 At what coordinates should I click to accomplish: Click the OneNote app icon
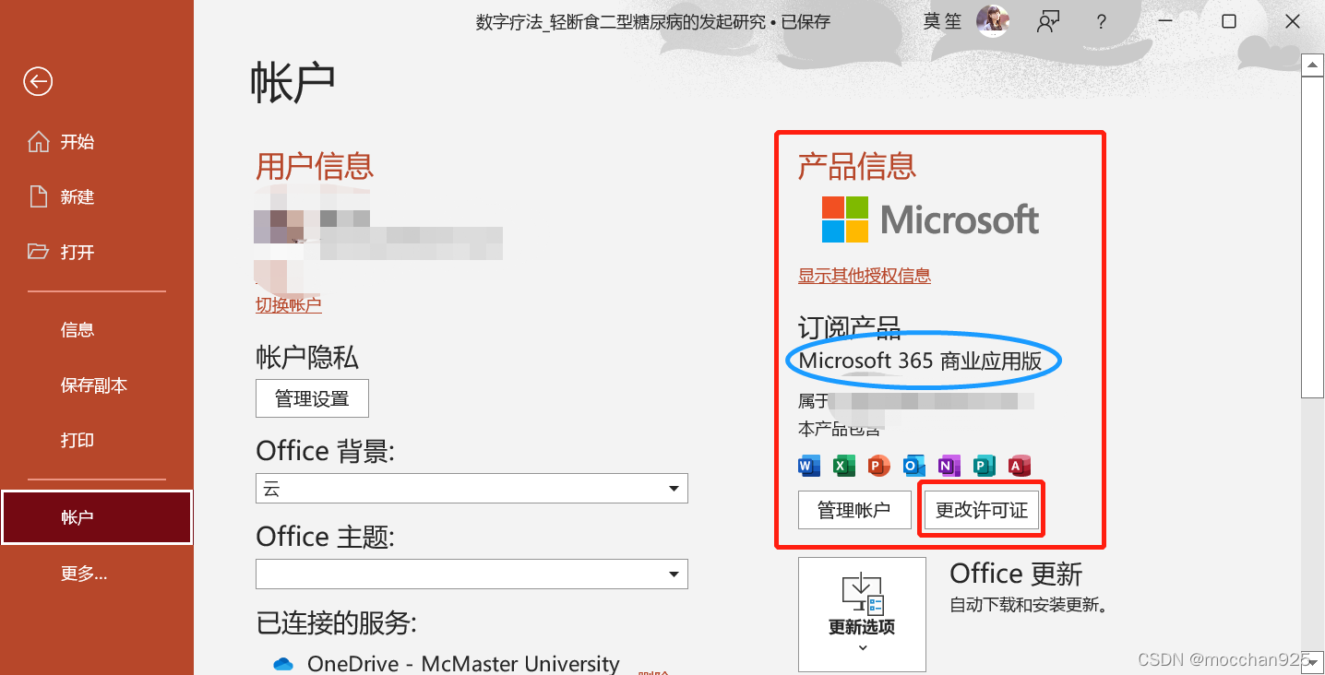pos(949,466)
